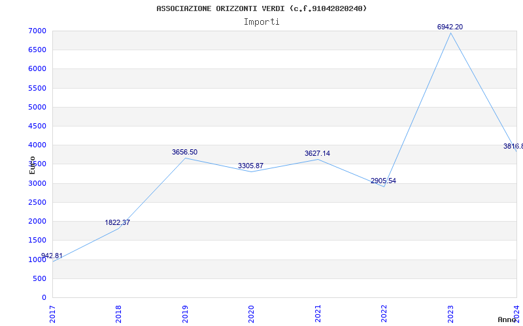523x326 pixels.
Task: Click the 6000 y-axis tick label
Action: point(37,69)
